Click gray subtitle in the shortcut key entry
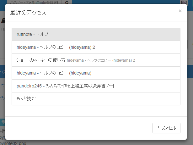Image resolution: width=193 pixels, height=145 pixels. (x=101, y=60)
